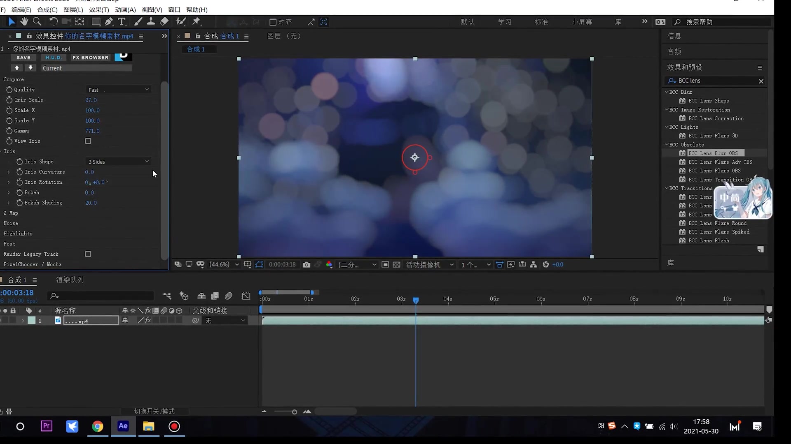Select the Pen tool
Screen dimensions: 791x444
109,22
